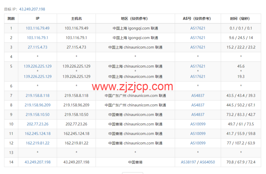Click the first 139.226.225.129 link on hop 5
Viewport: 266px width, 174px height.
(x=37, y=66)
